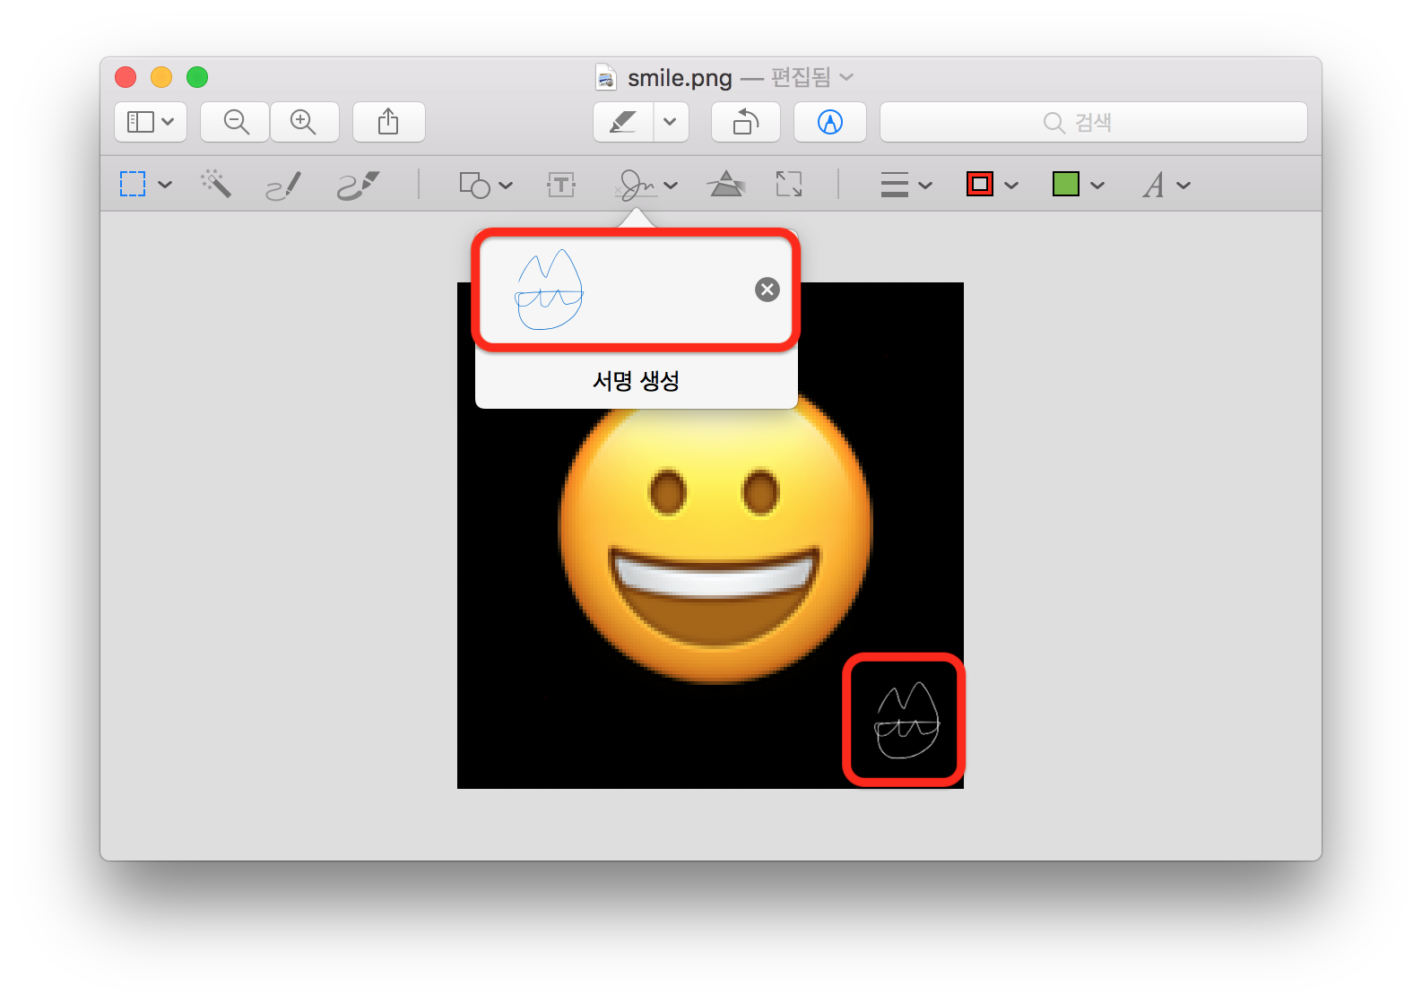Expand the fill color dropdown chevron
This screenshot has width=1422, height=1004.
click(1097, 186)
